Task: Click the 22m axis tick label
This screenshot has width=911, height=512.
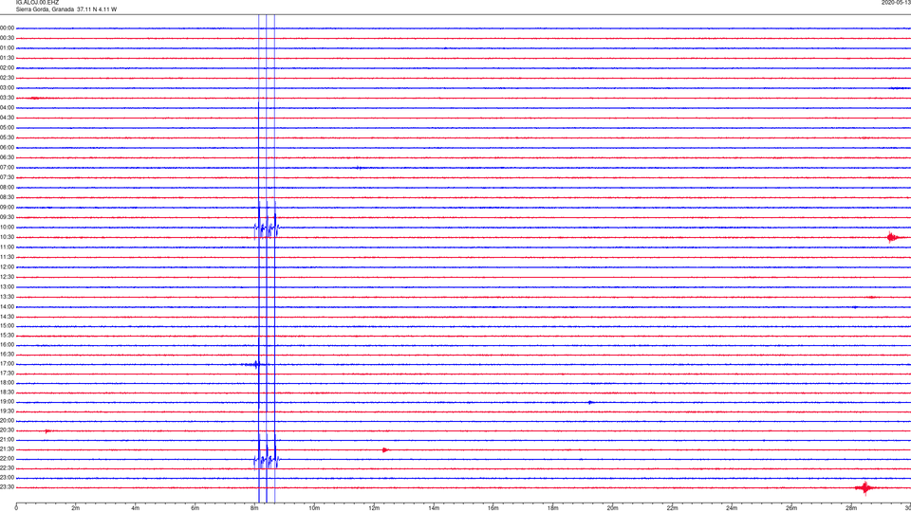Action: [672, 508]
